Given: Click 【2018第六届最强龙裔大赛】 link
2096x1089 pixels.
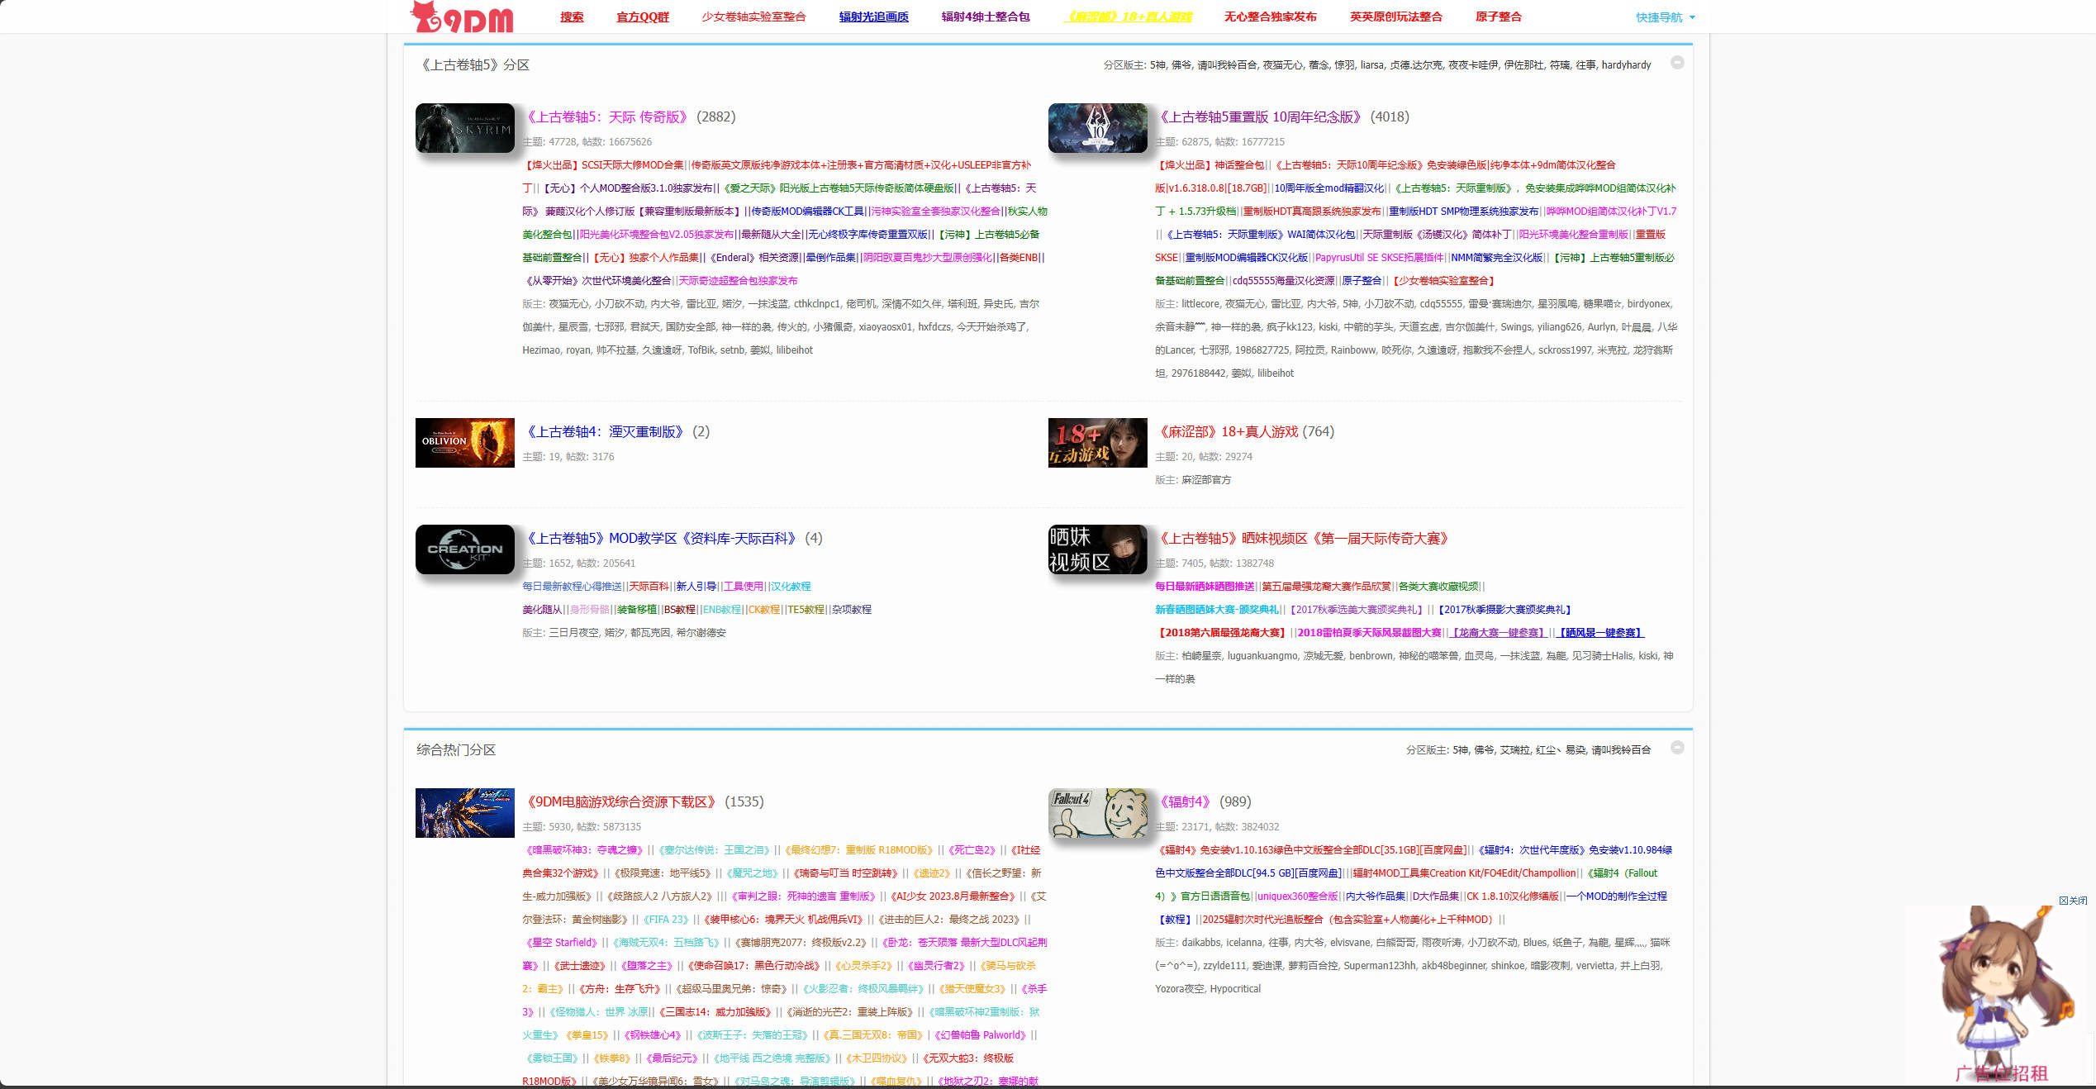Looking at the screenshot, I should [x=1221, y=633].
